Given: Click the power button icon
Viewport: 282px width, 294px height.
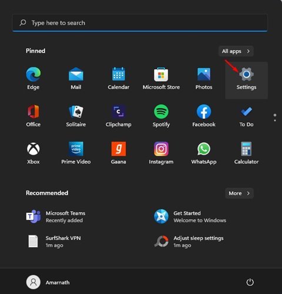Looking at the screenshot, I should pyautogui.click(x=250, y=282).
